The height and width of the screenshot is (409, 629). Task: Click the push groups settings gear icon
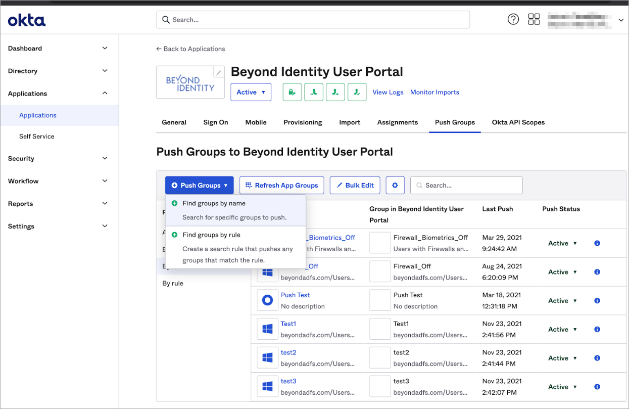coord(395,186)
